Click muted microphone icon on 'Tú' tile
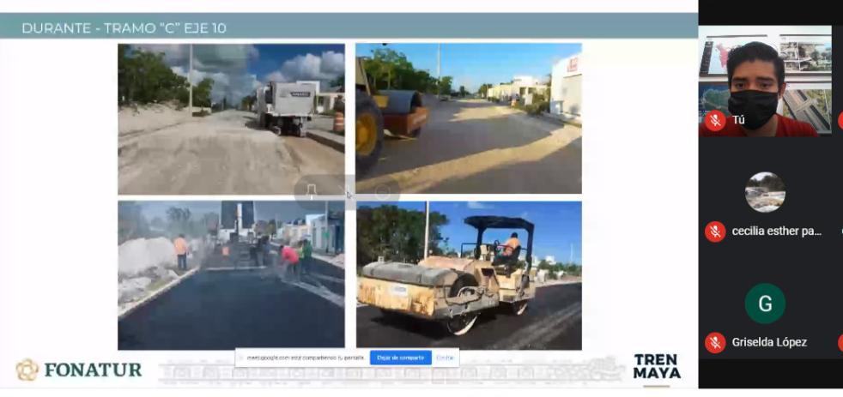The height and width of the screenshot is (397, 843). 714,121
